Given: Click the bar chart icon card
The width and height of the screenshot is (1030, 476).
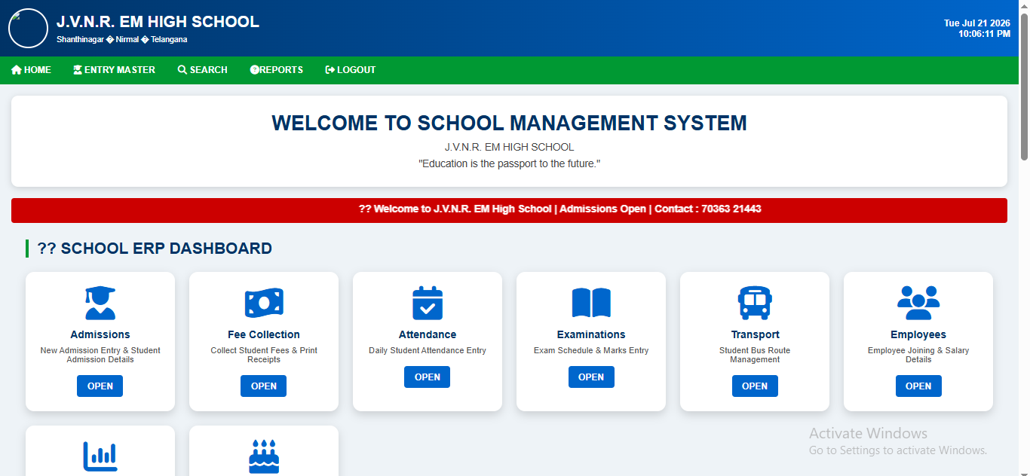Looking at the screenshot, I should [100, 450].
